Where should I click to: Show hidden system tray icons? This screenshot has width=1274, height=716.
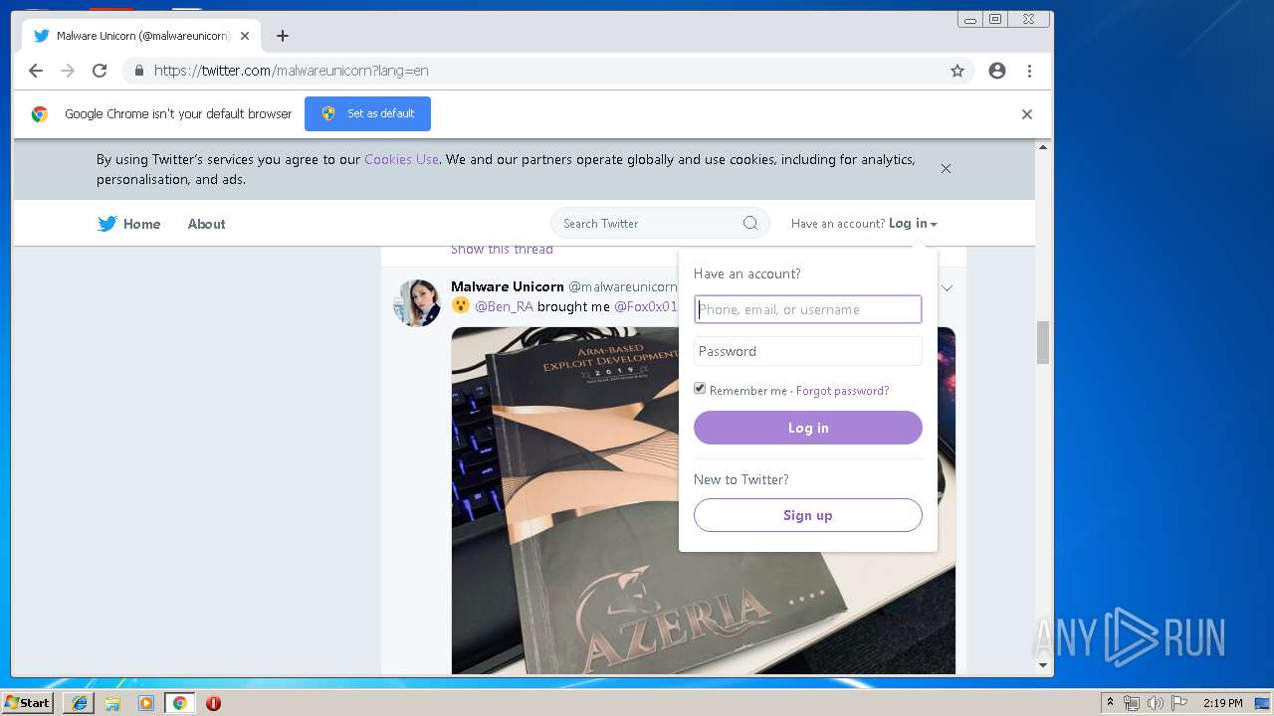1110,703
